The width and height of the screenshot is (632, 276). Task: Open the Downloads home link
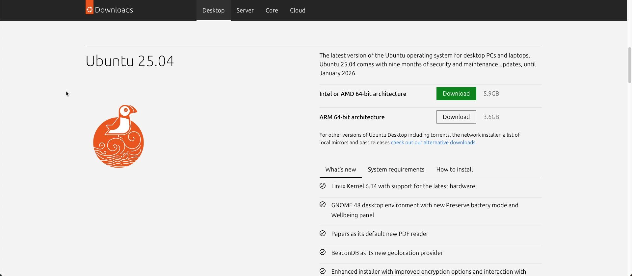coord(114,10)
